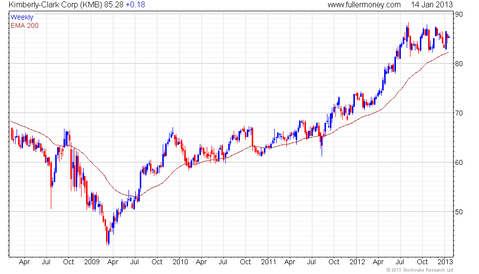This screenshot has height=274, width=479.
Task: Select the 2011 year label on time axis
Action: (x=268, y=262)
